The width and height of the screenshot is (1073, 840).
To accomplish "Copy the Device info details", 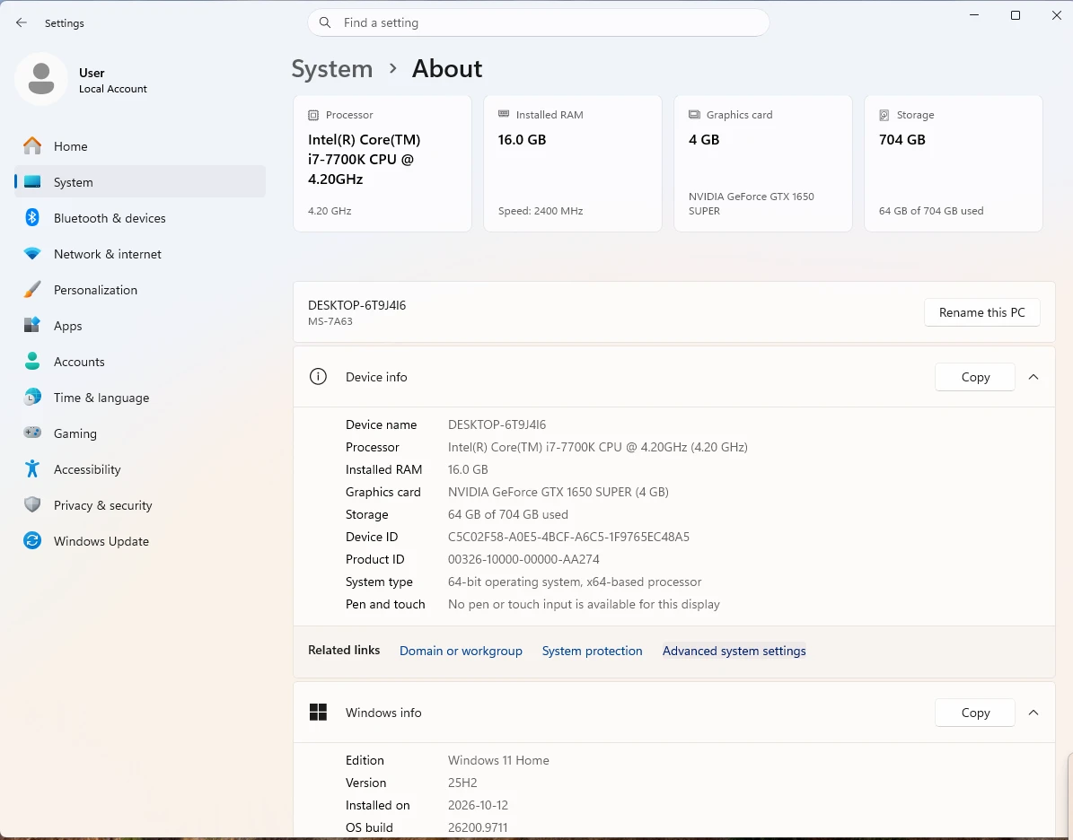I will click(975, 377).
